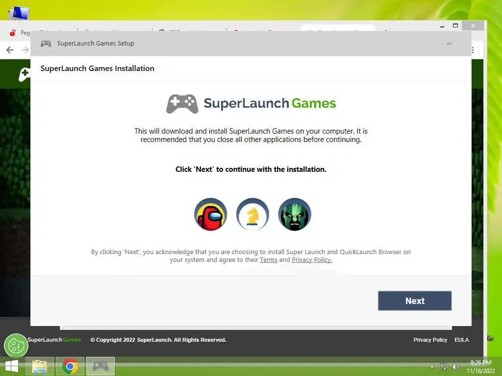This screenshot has width=502, height=376.
Task: Open the Chrome three-dot menu
Action: 473,50
